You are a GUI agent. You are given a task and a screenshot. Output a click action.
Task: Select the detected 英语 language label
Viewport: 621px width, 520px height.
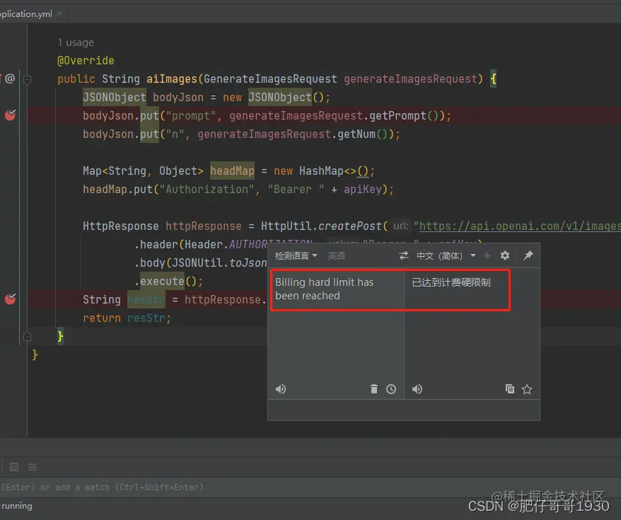(x=336, y=256)
